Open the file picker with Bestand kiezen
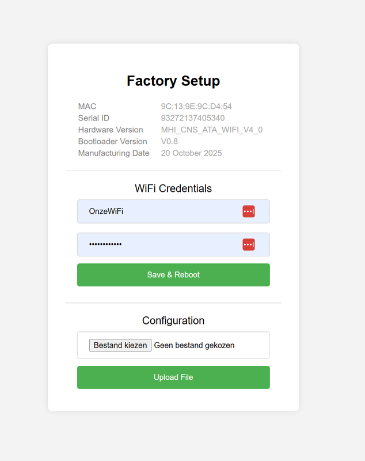Screen dimensions: 365x461 [120, 345]
